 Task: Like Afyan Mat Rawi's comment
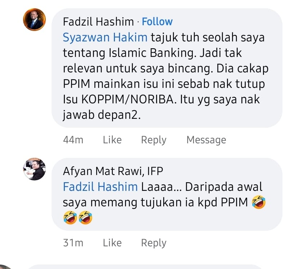[x=112, y=243]
